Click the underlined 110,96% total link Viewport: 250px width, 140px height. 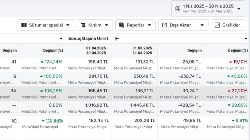pos(54,121)
